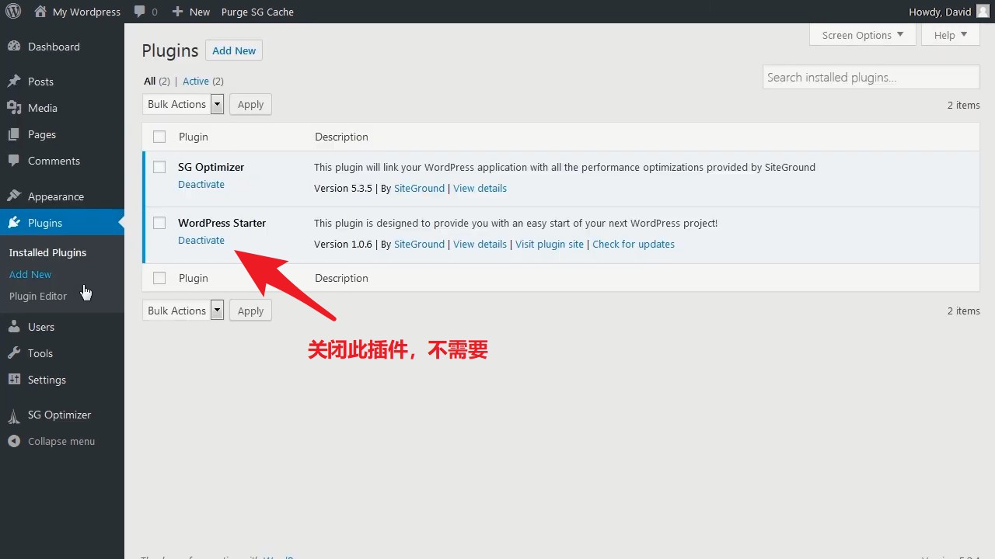Click the bottom Apply button
This screenshot has width=995, height=559.
point(250,311)
